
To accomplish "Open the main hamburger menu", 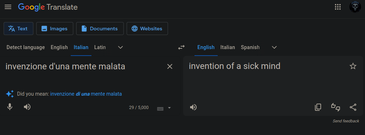I will click(8, 7).
